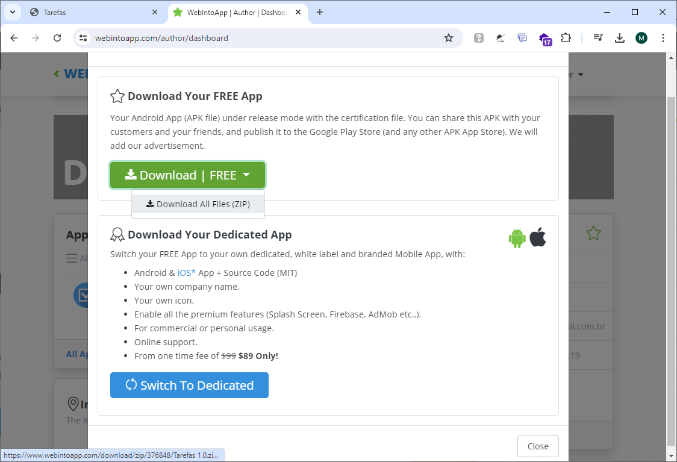Click the Download | FREE green button
The height and width of the screenshot is (462, 677).
[x=187, y=175]
